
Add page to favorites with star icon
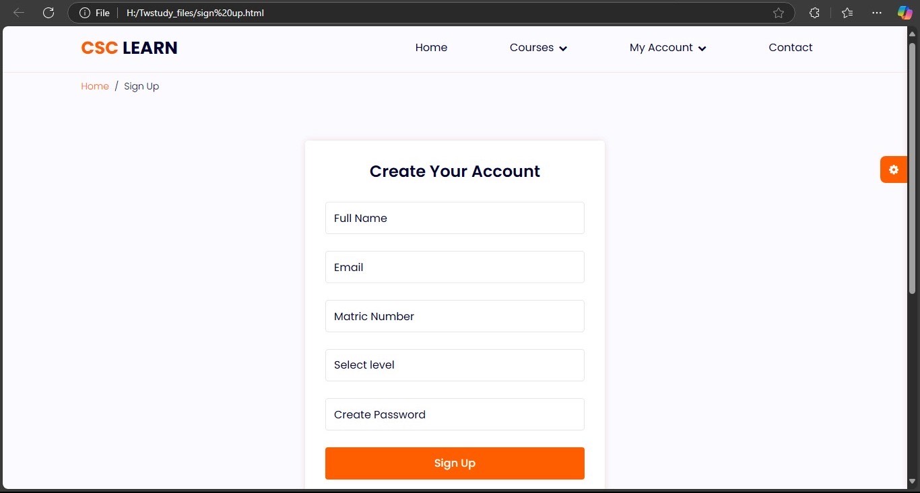(x=779, y=13)
